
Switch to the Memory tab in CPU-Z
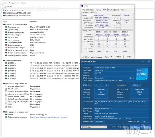[x=98, y=10]
